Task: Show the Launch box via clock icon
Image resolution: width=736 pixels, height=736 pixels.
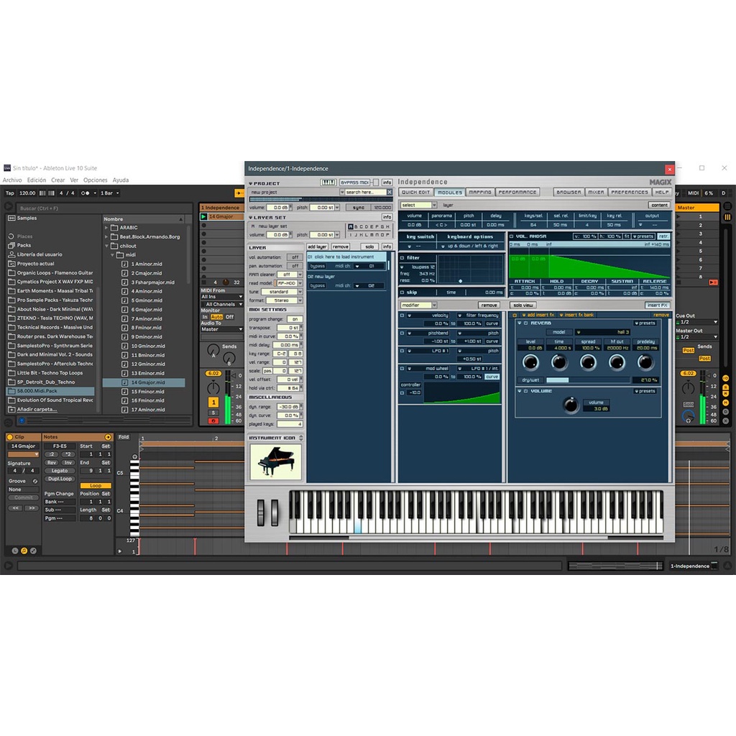Action: click(x=14, y=551)
